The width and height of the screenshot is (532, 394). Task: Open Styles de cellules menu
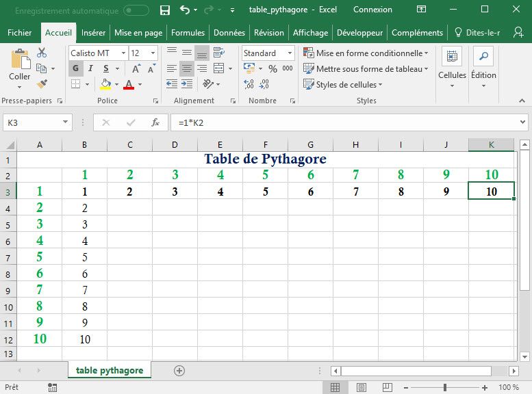pos(342,84)
